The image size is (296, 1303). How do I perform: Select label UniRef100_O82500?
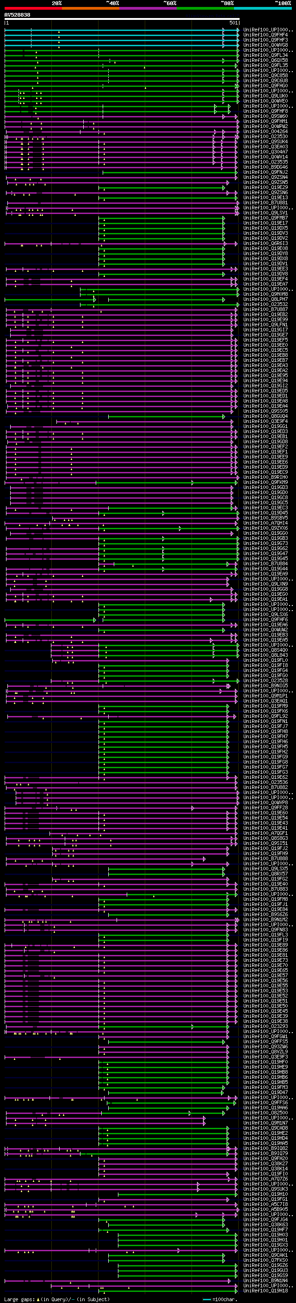[x=265, y=1113]
